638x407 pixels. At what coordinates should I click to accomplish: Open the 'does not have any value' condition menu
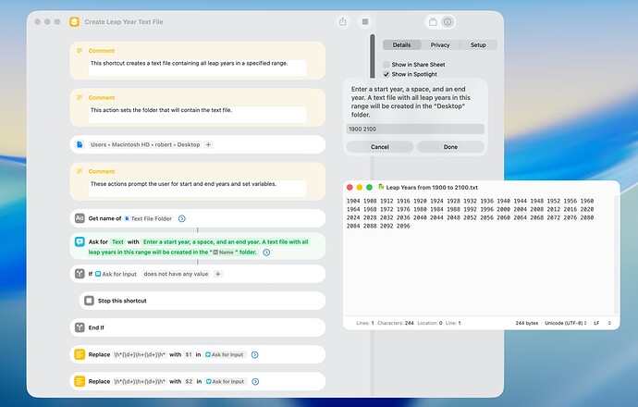pos(176,274)
